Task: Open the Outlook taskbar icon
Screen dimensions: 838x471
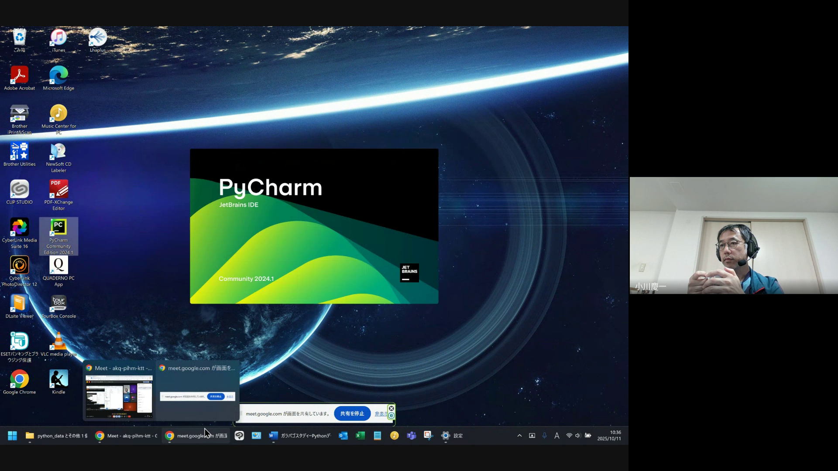Action: click(x=343, y=436)
